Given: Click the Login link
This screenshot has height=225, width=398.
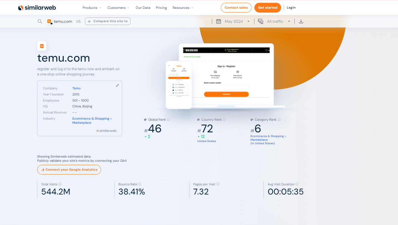Looking at the screenshot, I should coord(291,8).
